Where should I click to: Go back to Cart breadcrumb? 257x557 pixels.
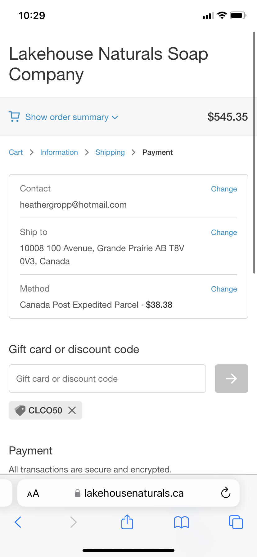pos(16,152)
